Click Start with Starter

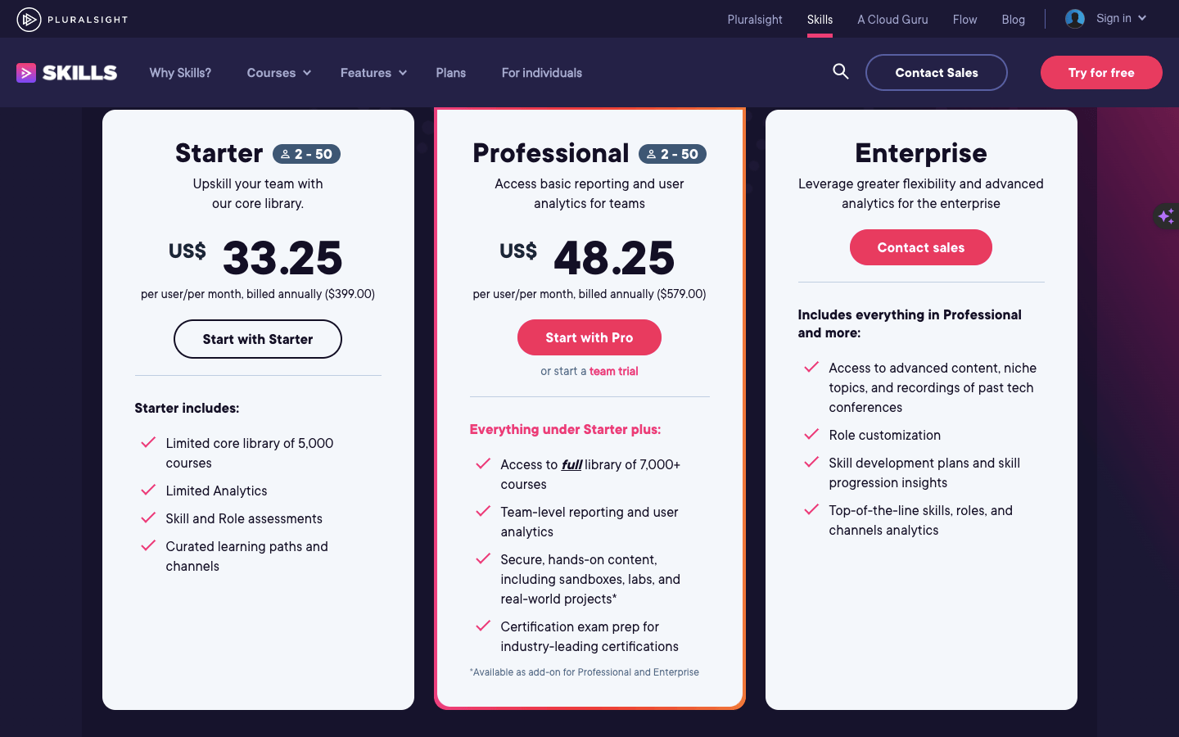(x=257, y=338)
